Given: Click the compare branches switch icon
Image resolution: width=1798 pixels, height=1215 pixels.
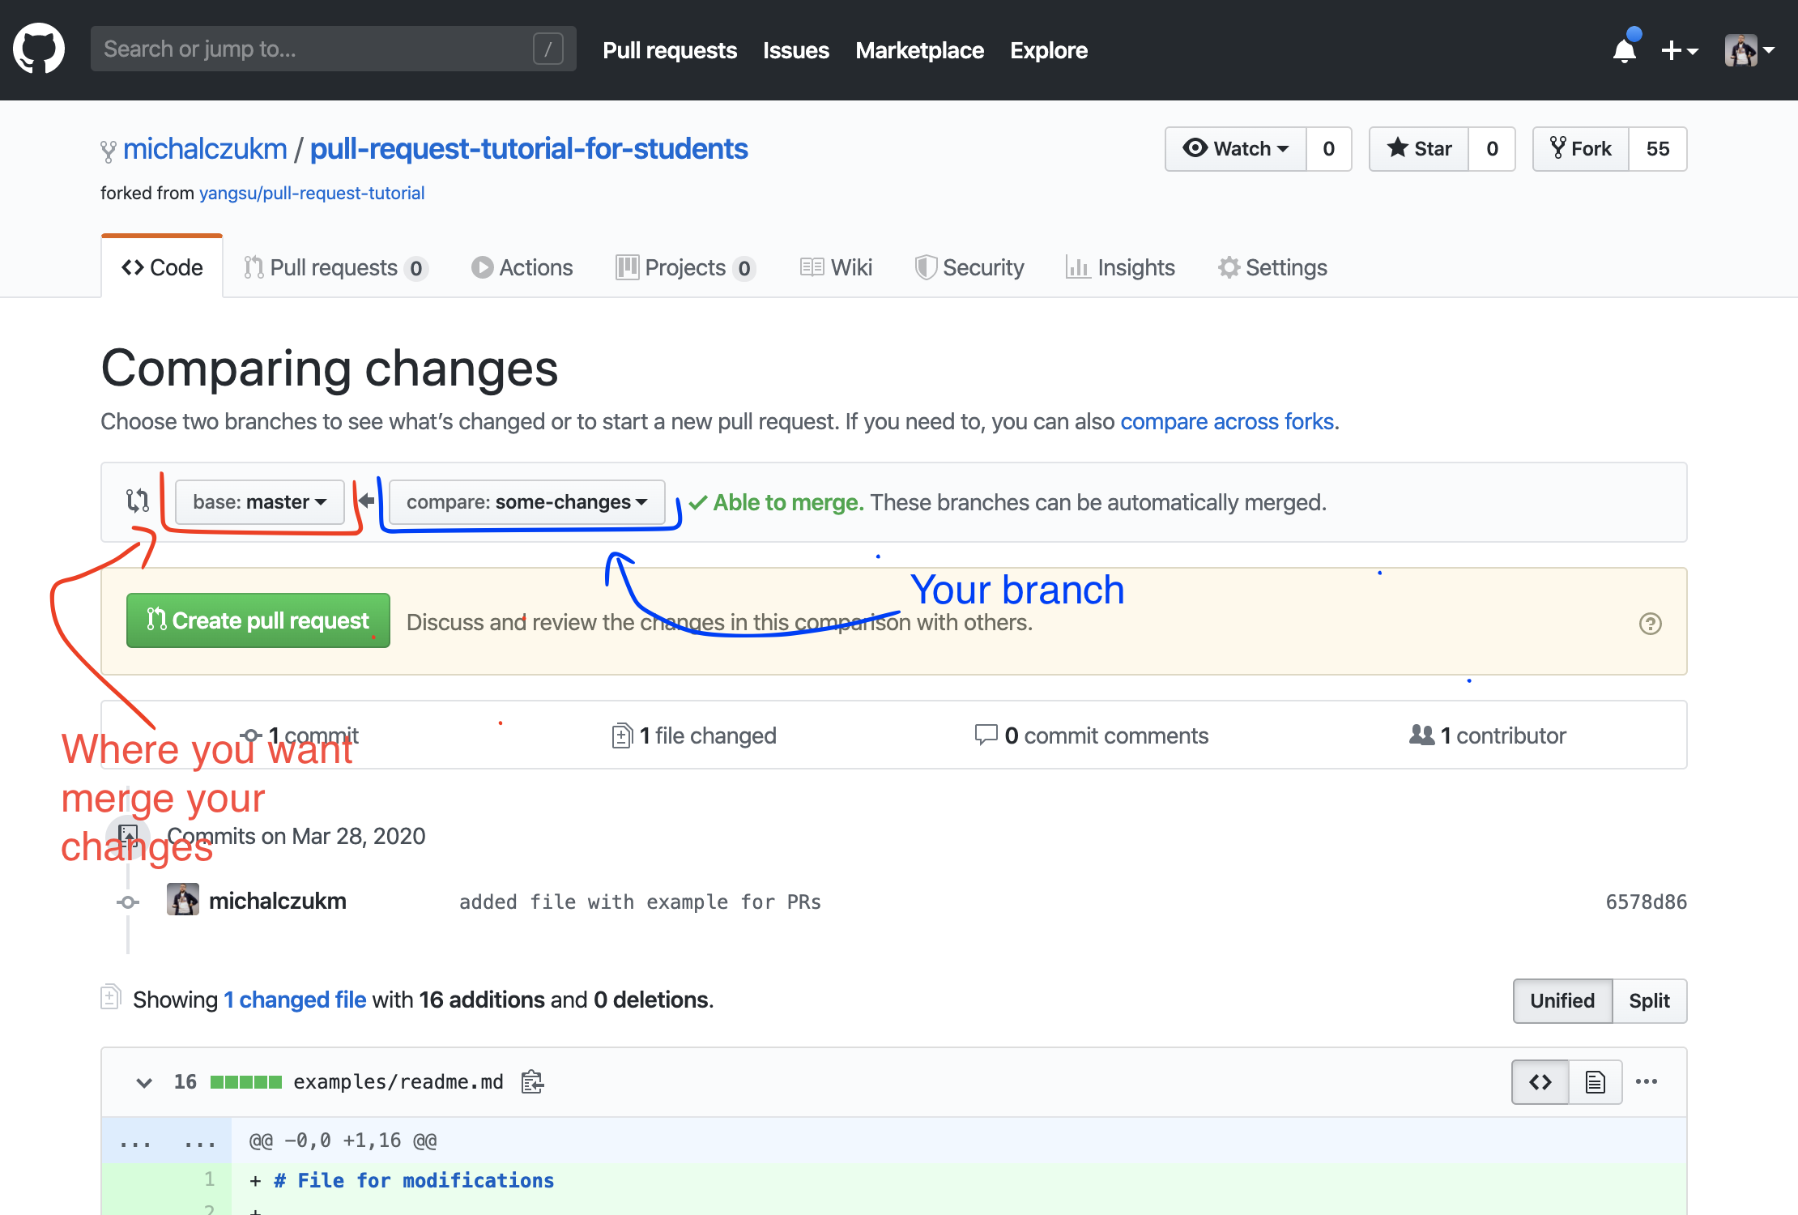Looking at the screenshot, I should coord(138,501).
